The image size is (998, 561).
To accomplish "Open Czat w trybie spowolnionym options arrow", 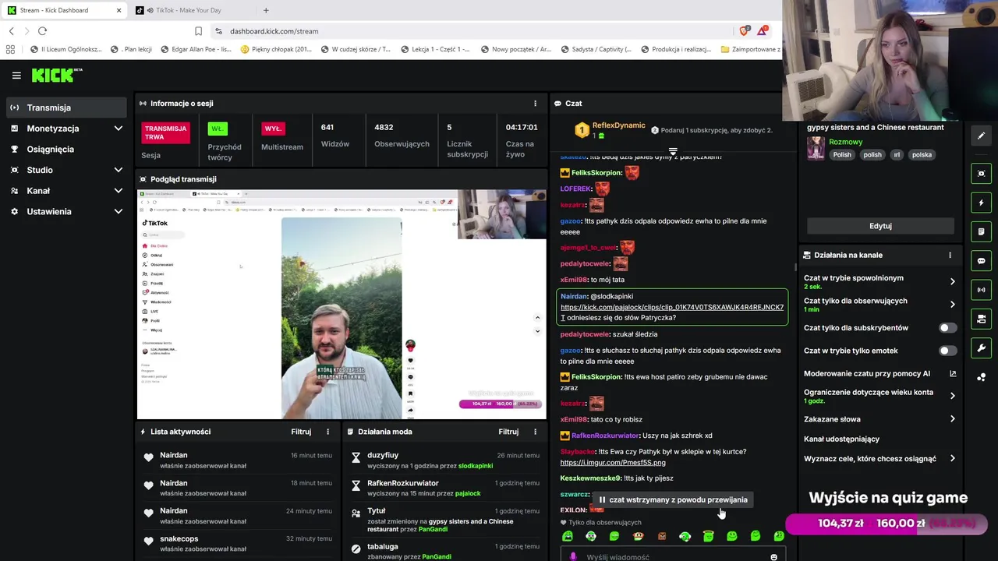I will pyautogui.click(x=952, y=281).
